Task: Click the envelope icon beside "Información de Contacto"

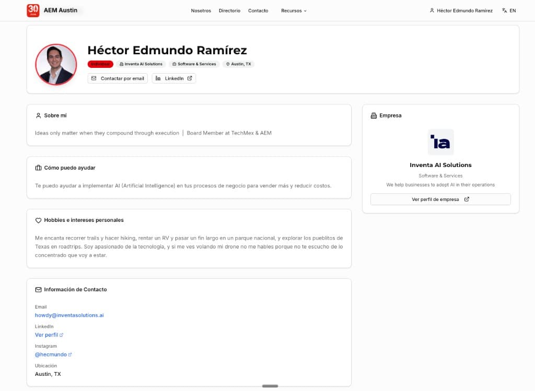Action: pos(38,289)
